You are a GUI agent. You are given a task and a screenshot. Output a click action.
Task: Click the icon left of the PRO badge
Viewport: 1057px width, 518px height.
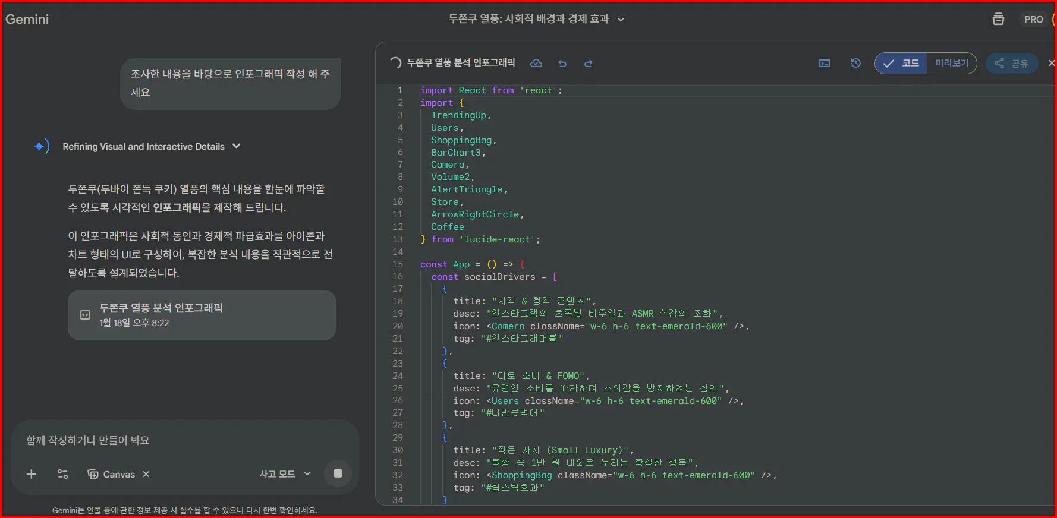click(x=998, y=19)
